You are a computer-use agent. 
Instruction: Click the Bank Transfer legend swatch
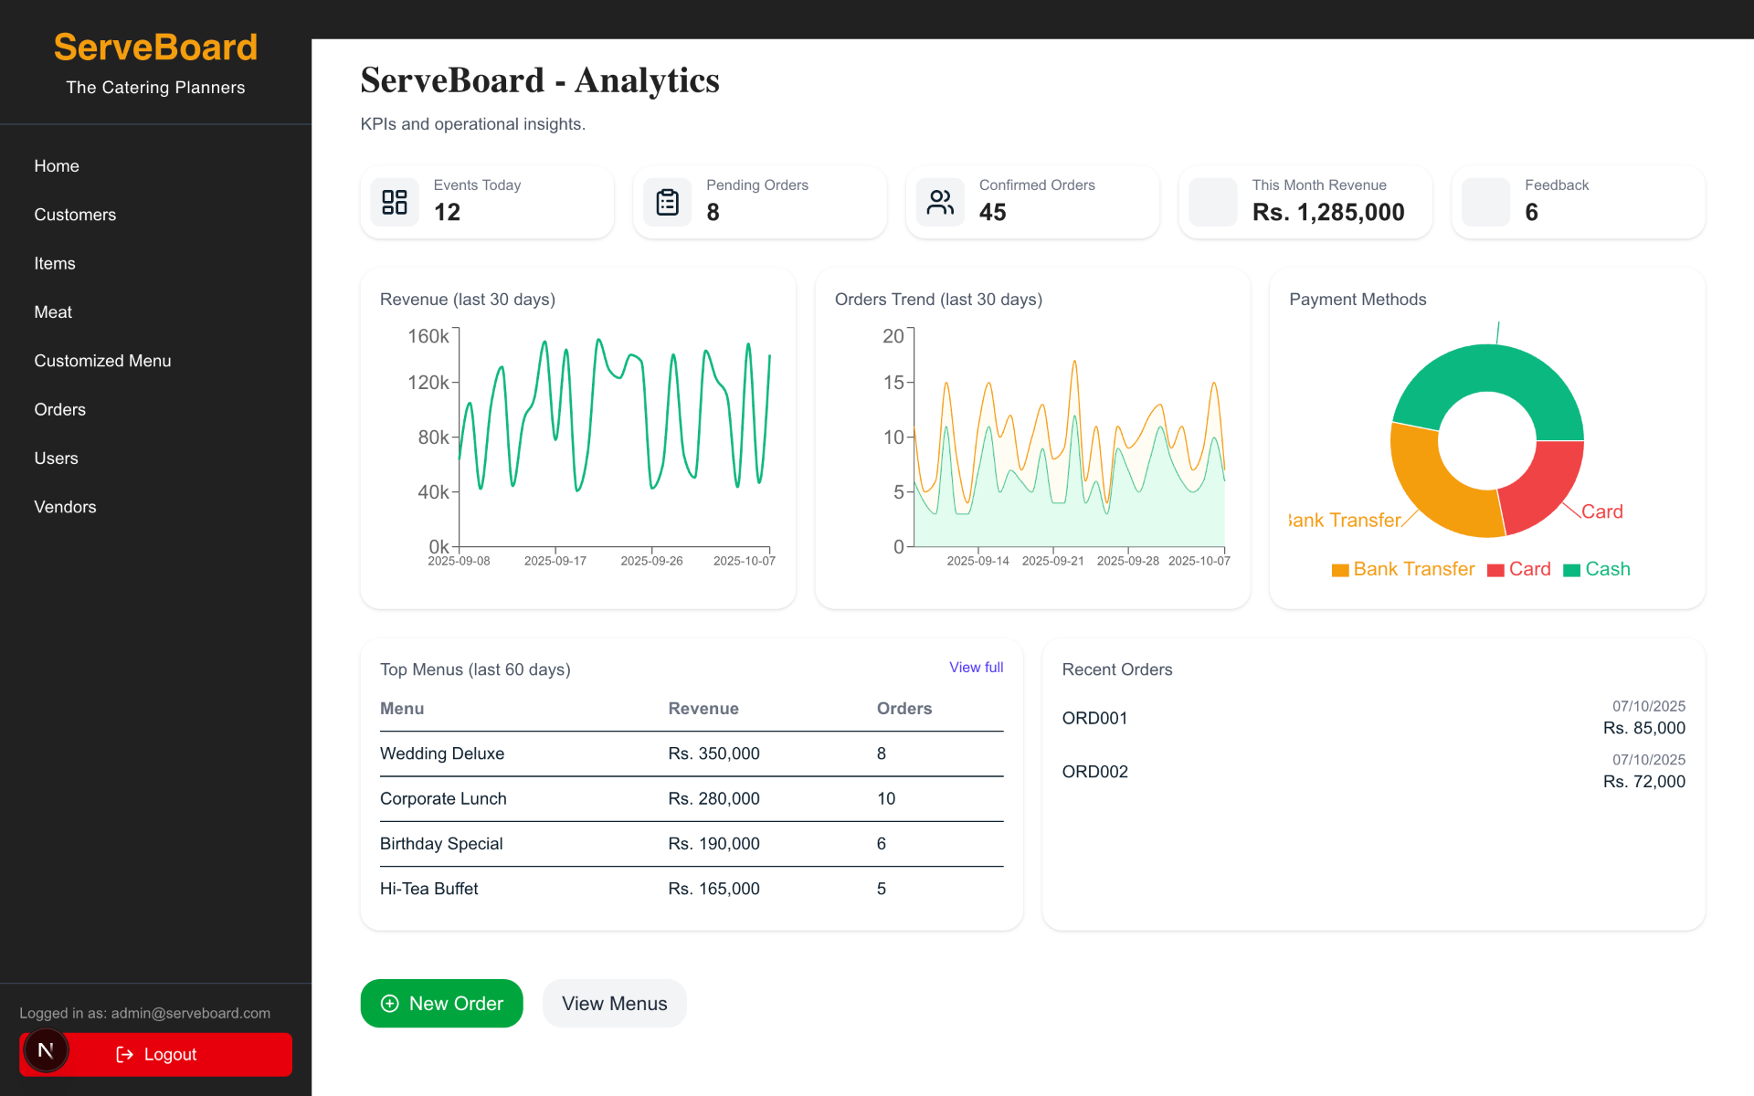[x=1339, y=569]
